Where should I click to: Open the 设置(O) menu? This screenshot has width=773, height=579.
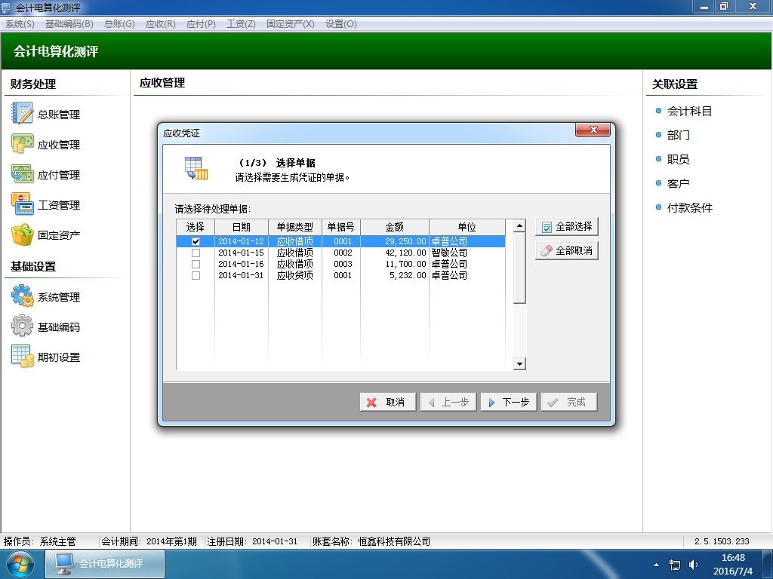point(340,23)
